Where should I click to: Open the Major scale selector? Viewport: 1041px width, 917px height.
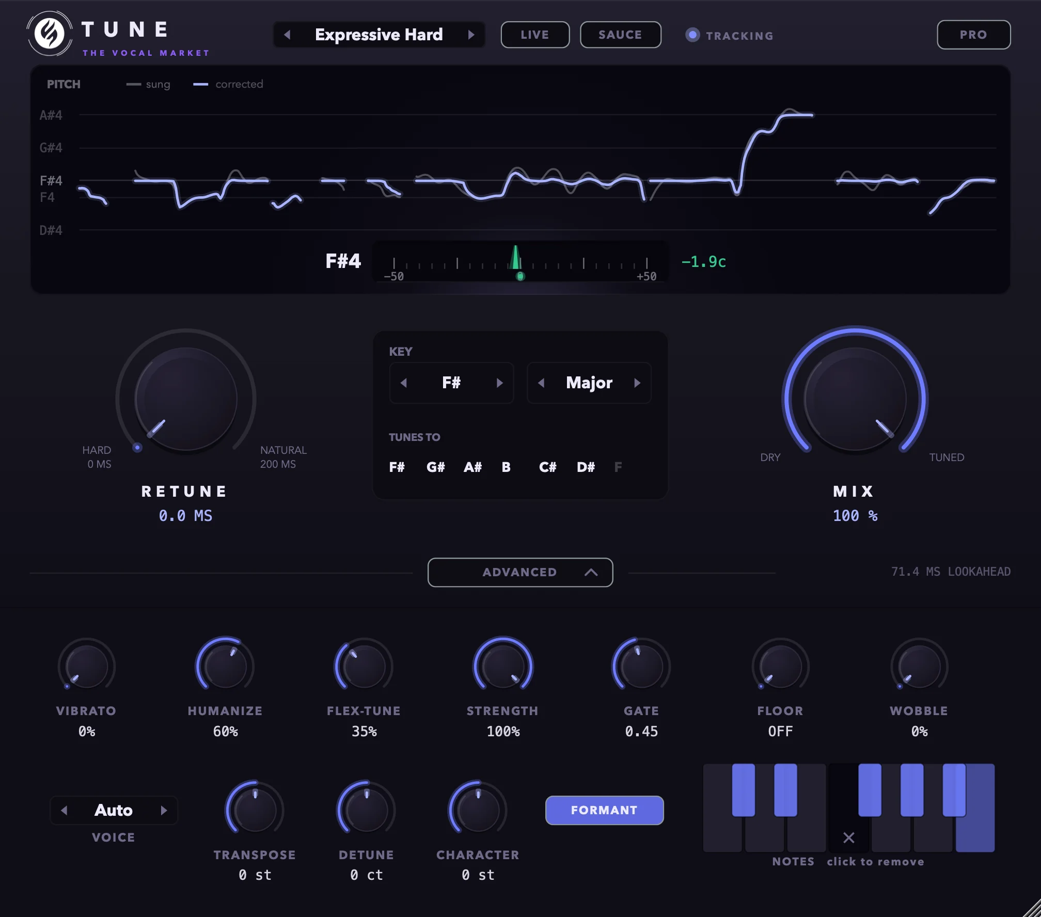[589, 383]
